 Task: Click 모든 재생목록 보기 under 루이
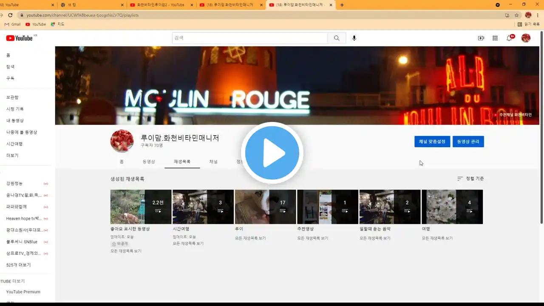[250, 238]
